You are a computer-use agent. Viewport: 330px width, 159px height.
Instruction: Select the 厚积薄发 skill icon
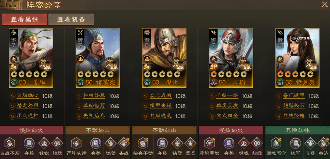click(x=210, y=143)
